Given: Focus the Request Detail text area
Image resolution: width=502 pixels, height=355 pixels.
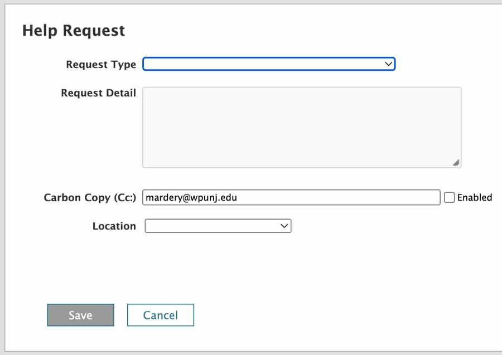Looking at the screenshot, I should (302, 127).
